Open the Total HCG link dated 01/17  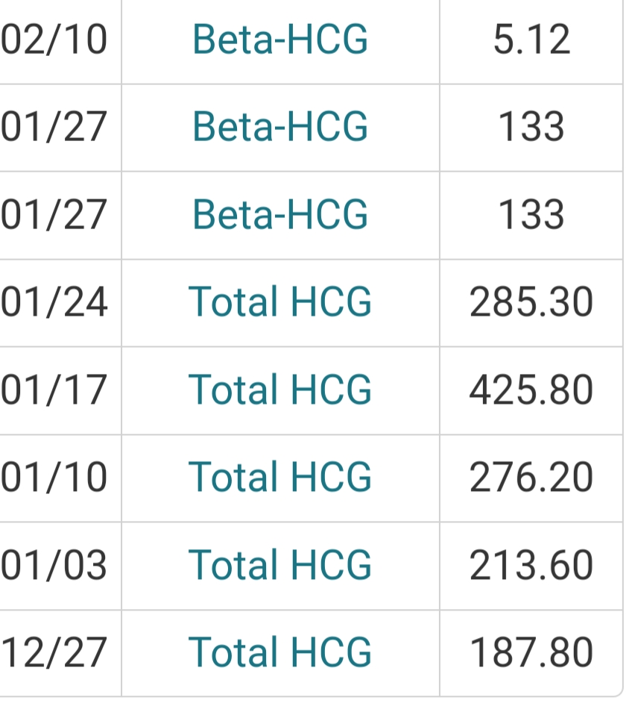[280, 390]
